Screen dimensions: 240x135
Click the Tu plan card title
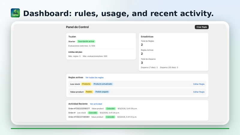tap(72, 37)
